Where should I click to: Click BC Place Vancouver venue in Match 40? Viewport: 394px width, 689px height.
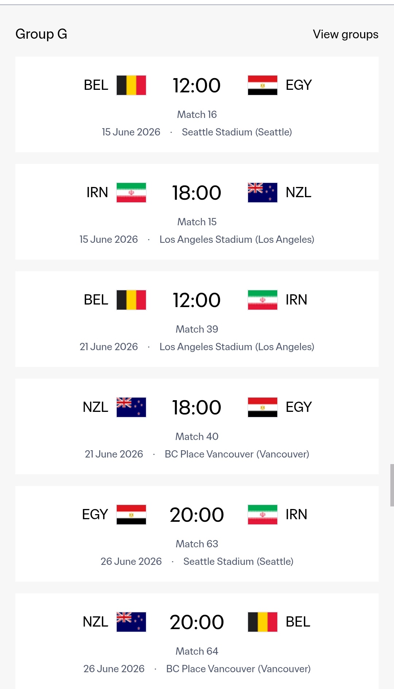(237, 454)
